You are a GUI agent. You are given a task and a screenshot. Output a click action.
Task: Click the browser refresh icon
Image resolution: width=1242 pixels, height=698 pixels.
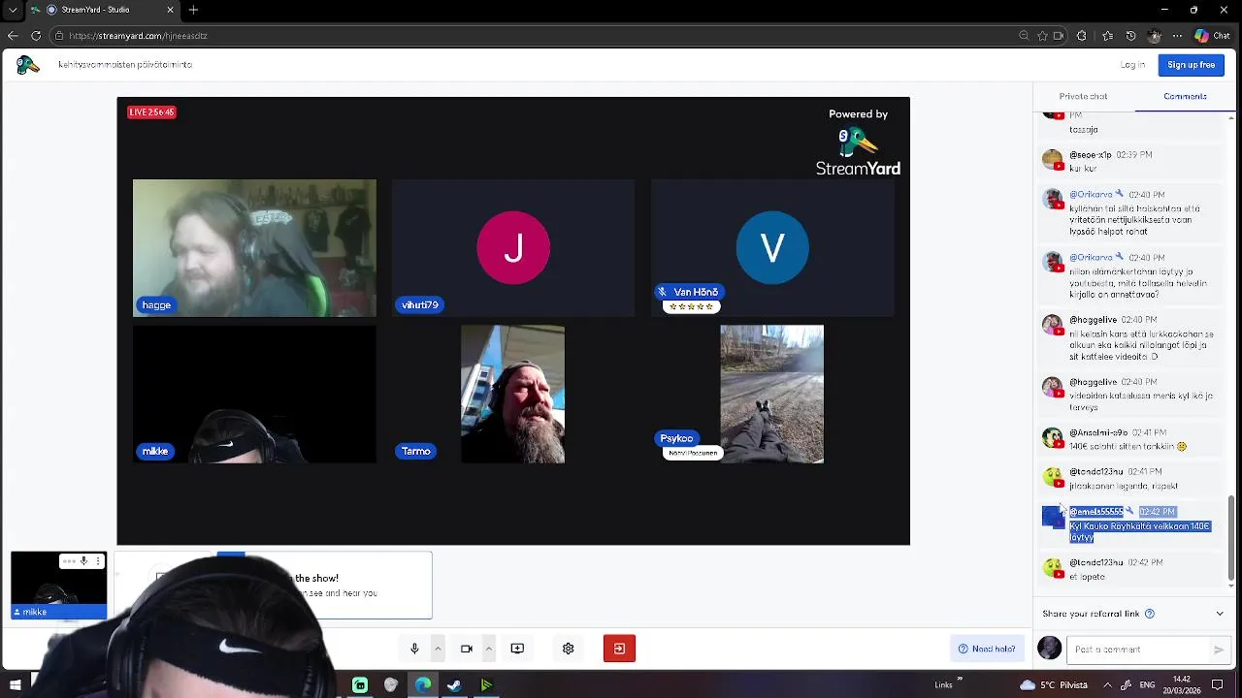(x=36, y=36)
